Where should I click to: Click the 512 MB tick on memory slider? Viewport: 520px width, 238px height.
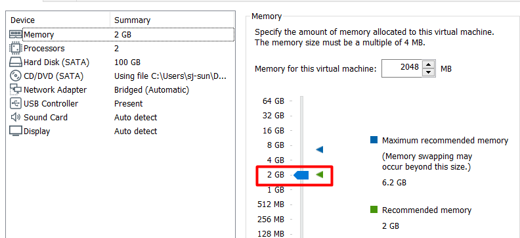pos(291,204)
